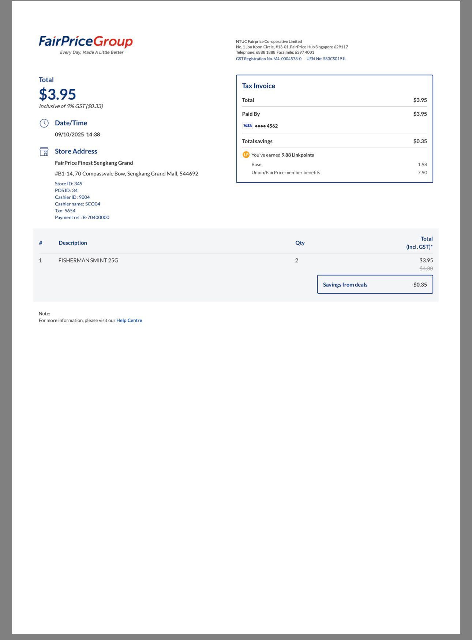Click the NTUC Fairprice Co-operative Limited line
Image resolution: width=472 pixels, height=640 pixels.
point(269,42)
